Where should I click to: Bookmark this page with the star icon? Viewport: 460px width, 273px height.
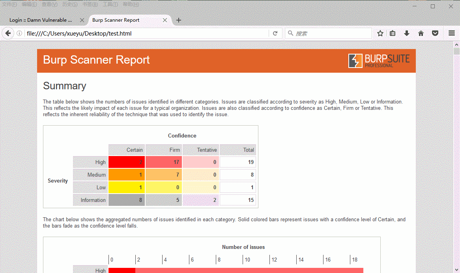click(x=380, y=33)
